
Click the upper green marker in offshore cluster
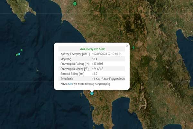click(22, 50)
